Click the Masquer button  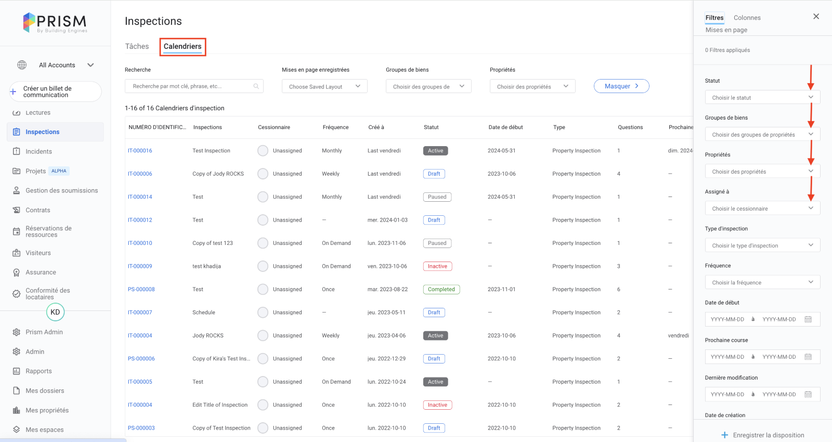(x=621, y=86)
